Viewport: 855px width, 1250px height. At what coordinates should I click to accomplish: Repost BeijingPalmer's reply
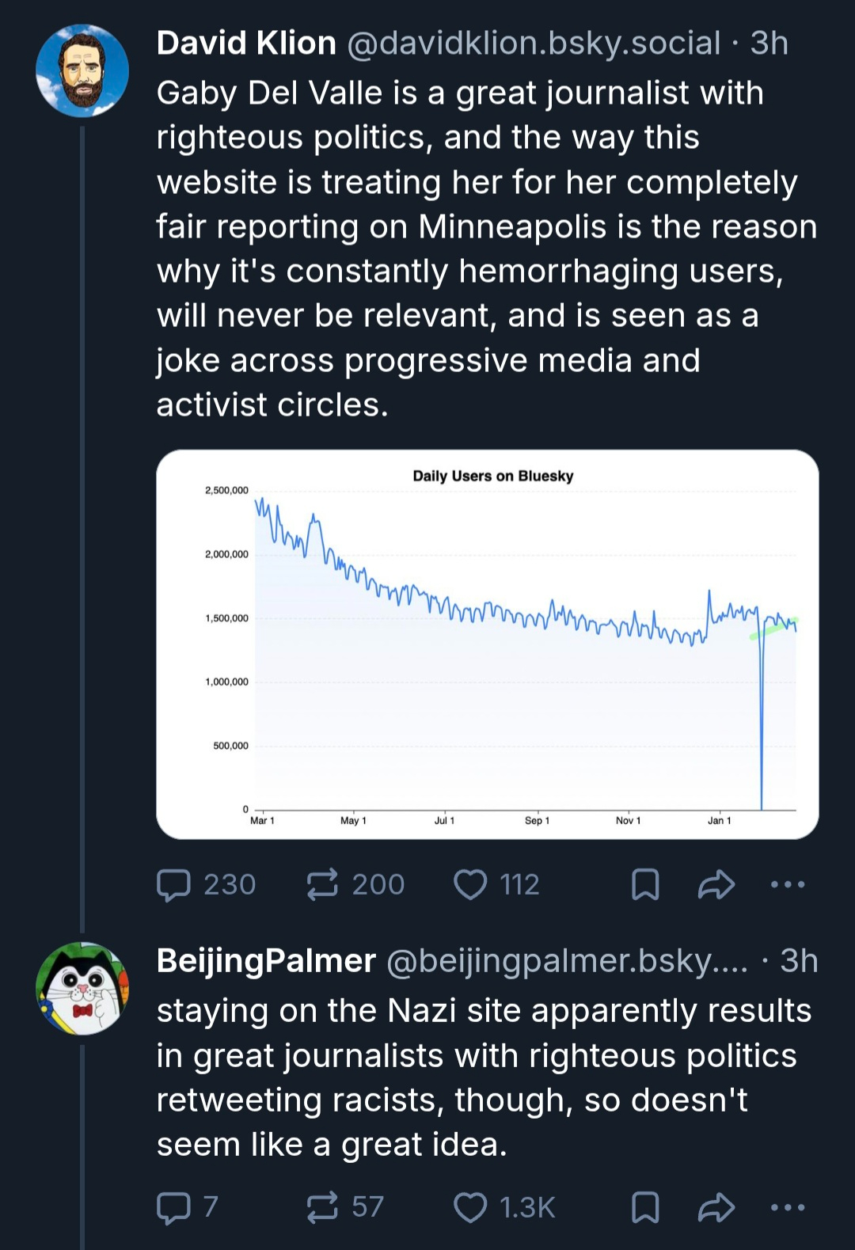322,1207
